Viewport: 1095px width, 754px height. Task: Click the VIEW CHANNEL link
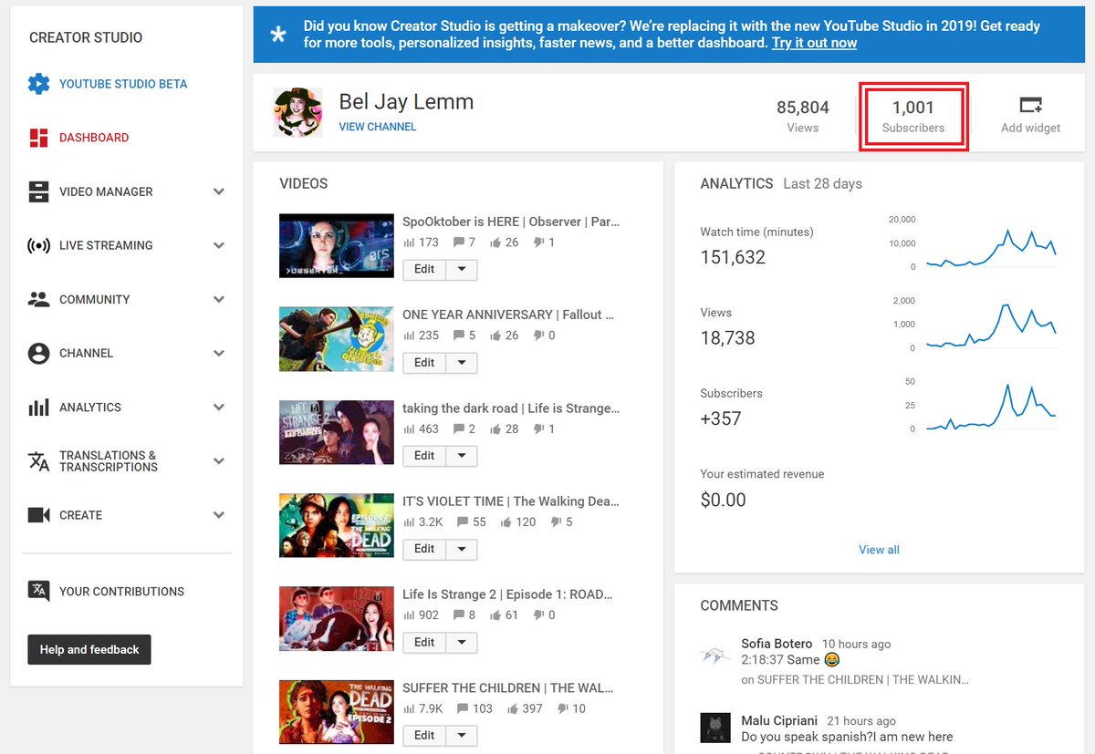pos(378,127)
